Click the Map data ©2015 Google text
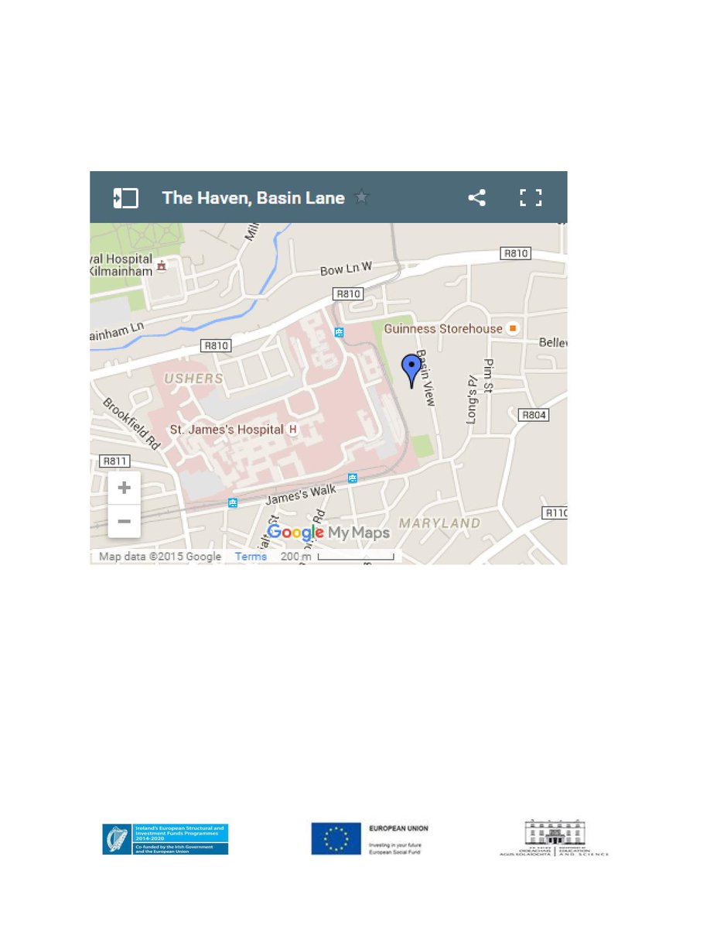 pos(160,557)
